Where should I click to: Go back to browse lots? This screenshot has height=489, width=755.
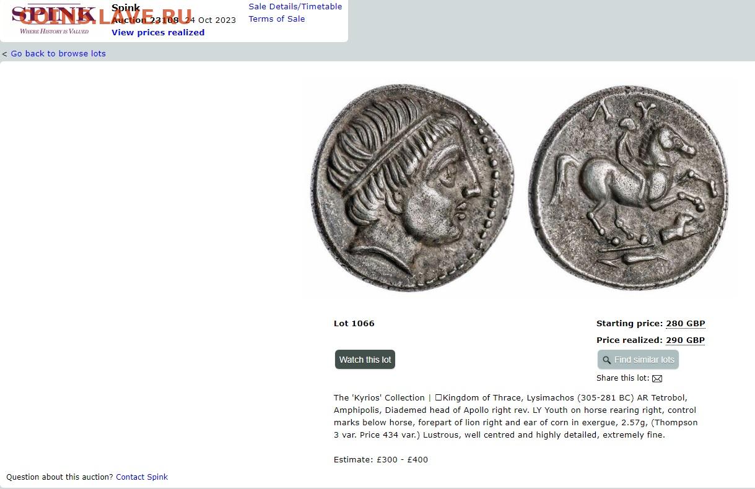tap(58, 53)
